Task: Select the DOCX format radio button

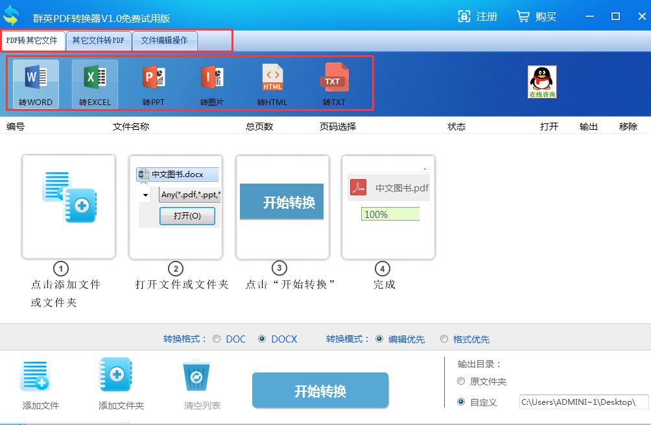Action: pyautogui.click(x=262, y=339)
